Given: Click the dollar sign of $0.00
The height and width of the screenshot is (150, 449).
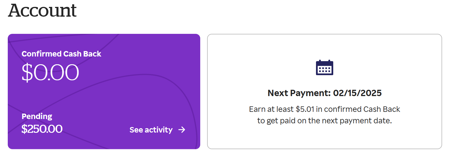Looking at the screenshot, I should (27, 72).
